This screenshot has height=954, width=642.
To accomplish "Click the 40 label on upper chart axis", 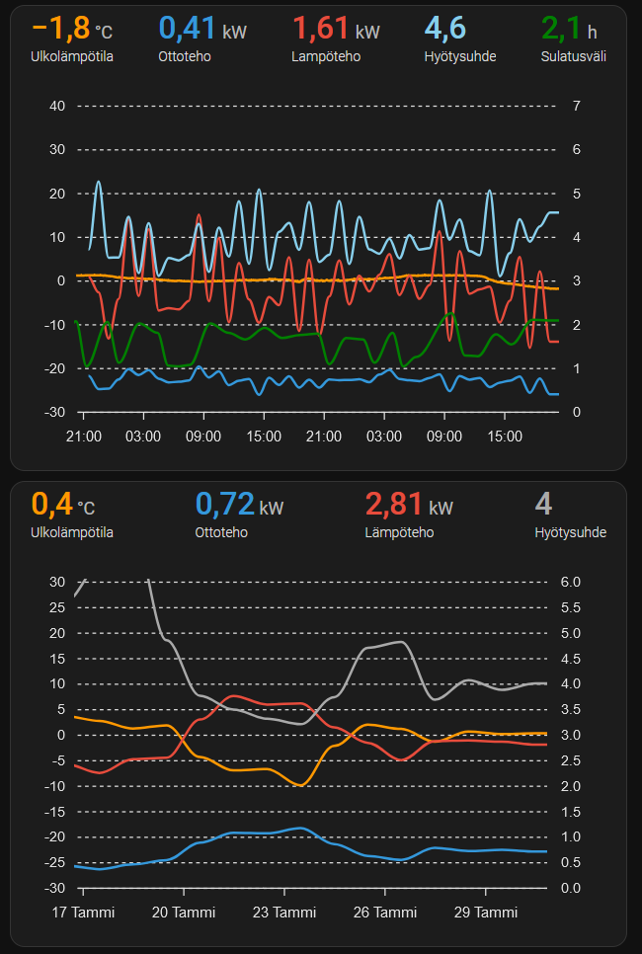I will (56, 106).
